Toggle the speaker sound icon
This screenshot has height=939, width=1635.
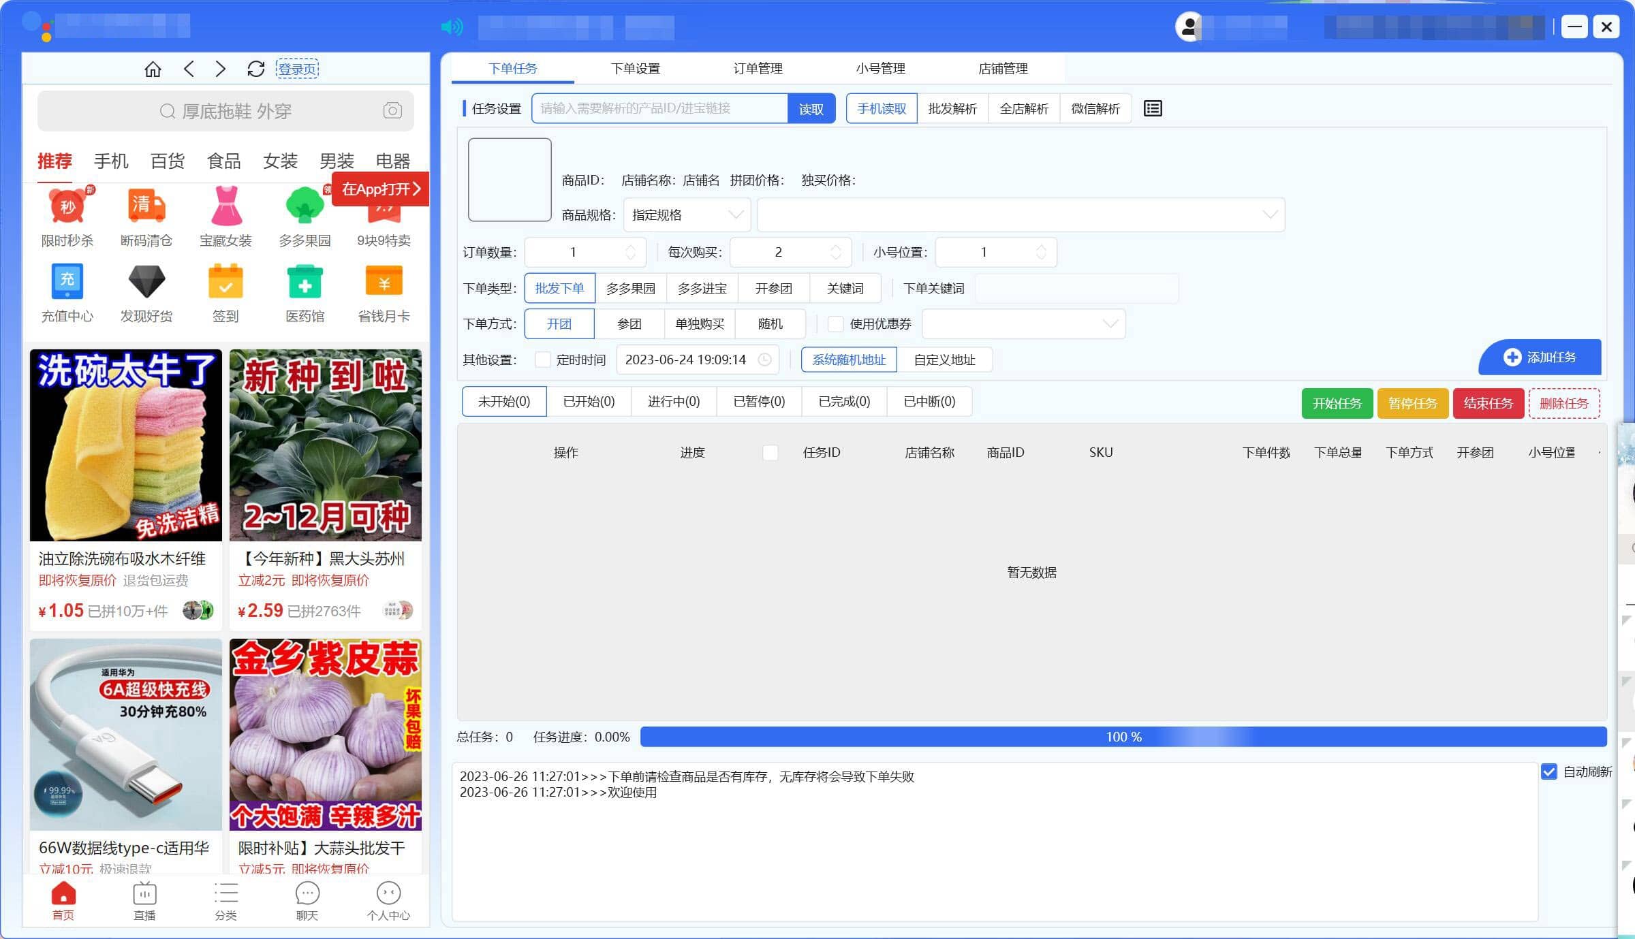coord(452,27)
